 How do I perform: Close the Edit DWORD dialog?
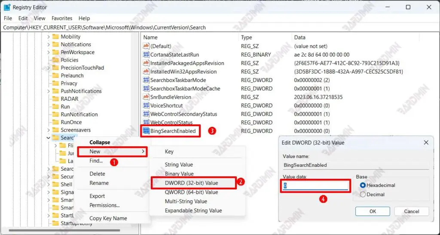click(426, 142)
